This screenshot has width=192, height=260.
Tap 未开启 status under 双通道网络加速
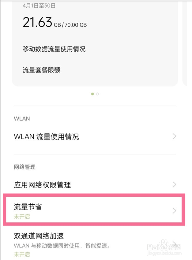(22, 254)
